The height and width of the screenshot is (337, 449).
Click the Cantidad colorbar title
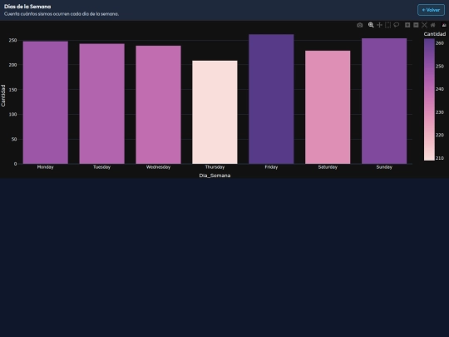point(435,34)
